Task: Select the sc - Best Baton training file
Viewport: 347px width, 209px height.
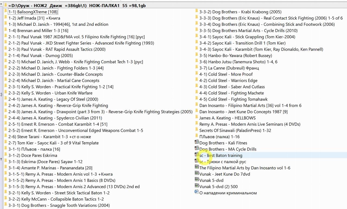Action: 221,155
